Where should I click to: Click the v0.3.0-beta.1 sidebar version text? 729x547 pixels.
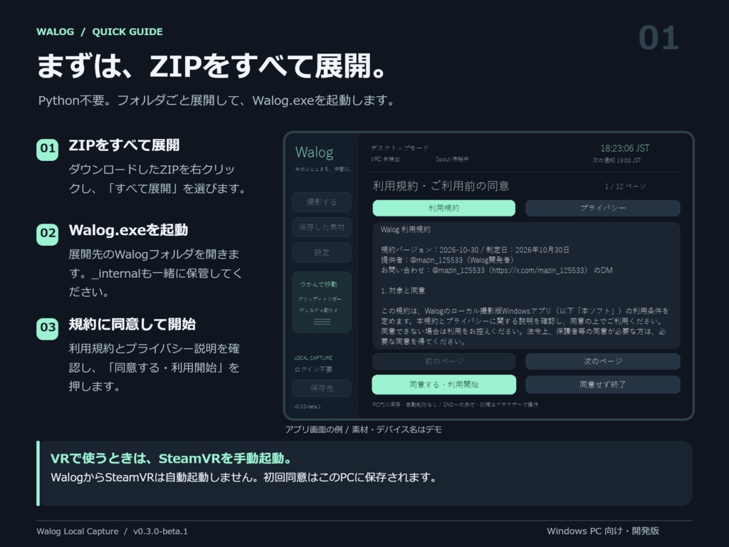(308, 407)
